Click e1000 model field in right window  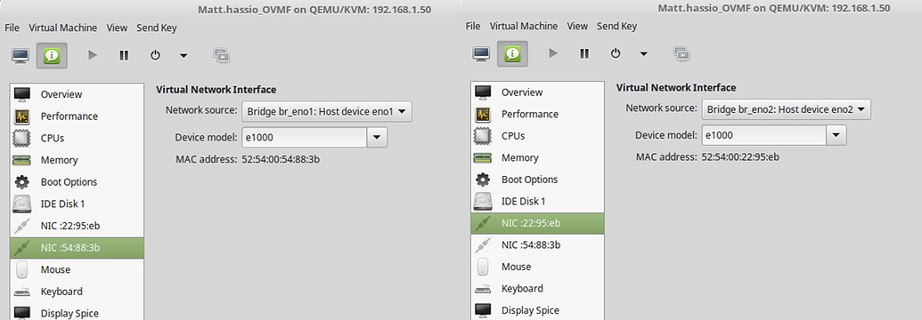pos(763,136)
